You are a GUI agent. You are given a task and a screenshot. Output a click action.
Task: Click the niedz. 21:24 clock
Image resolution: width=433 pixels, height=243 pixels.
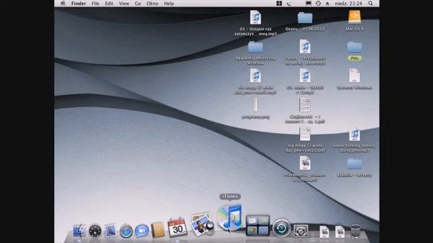tap(348, 3)
